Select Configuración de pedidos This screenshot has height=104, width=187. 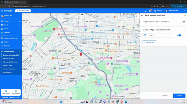pyautogui.click(x=11, y=55)
